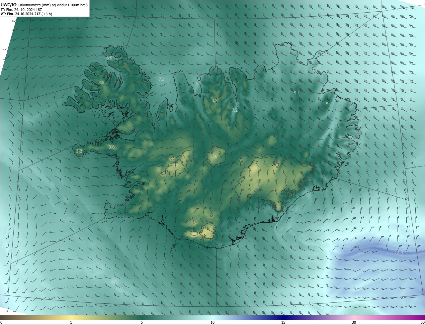Click the 3.5 value in the Westfjords
425x325 pixels.
pos(102,82)
